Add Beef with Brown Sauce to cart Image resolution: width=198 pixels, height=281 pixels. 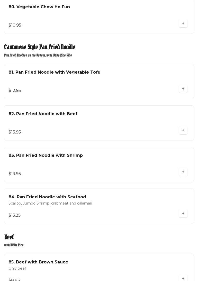point(183,278)
